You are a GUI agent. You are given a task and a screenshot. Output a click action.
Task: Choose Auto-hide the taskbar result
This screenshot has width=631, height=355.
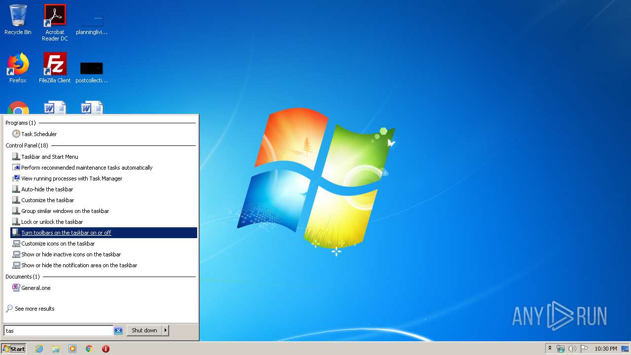click(x=104, y=189)
